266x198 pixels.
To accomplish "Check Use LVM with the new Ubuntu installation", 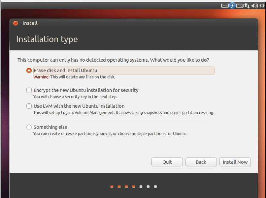I will click(x=29, y=106).
